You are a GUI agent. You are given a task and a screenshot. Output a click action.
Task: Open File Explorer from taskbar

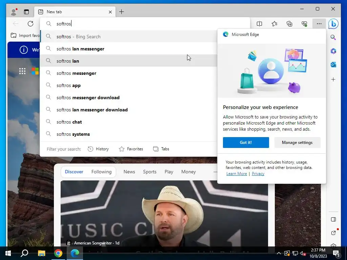click(x=41, y=253)
